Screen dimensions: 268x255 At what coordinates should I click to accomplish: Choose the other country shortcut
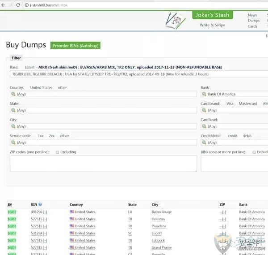(62, 87)
